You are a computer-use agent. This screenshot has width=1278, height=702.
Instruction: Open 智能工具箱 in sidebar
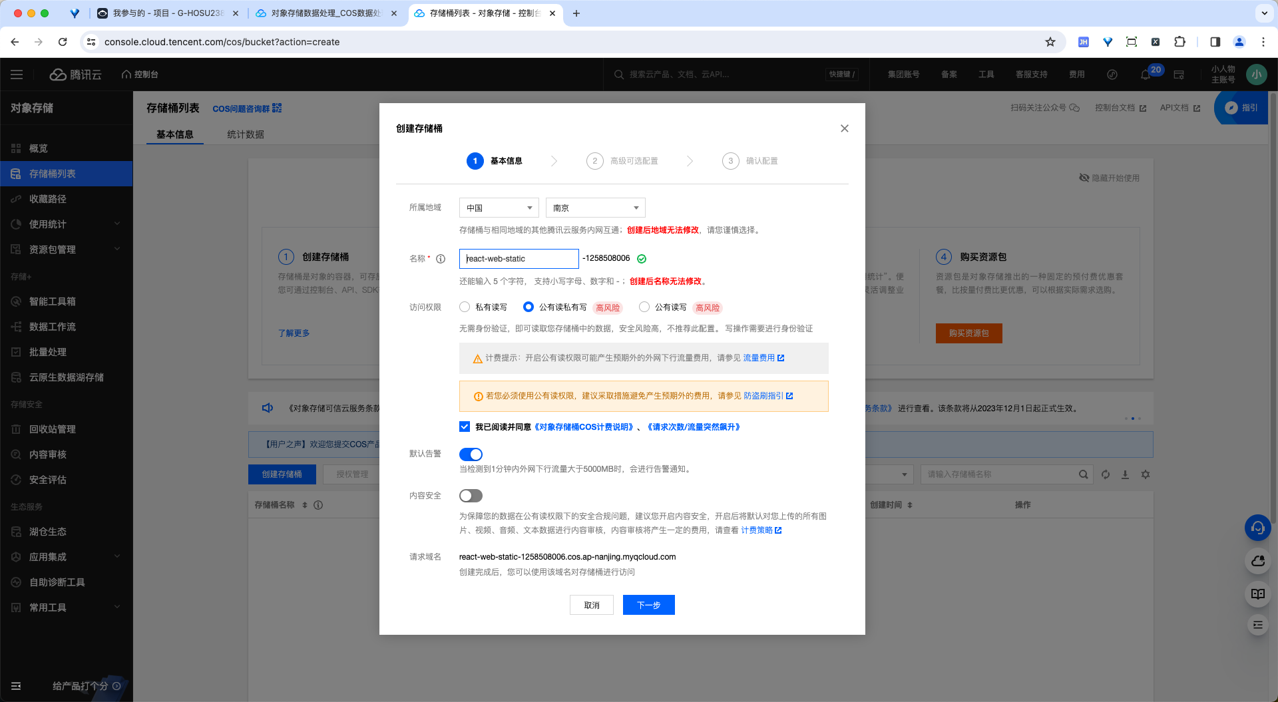(67, 301)
